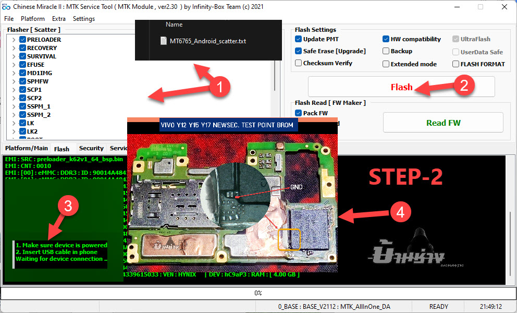Click 'Insert USB cable in phone' log line
Screen dimensions: 517x313
pos(56,252)
